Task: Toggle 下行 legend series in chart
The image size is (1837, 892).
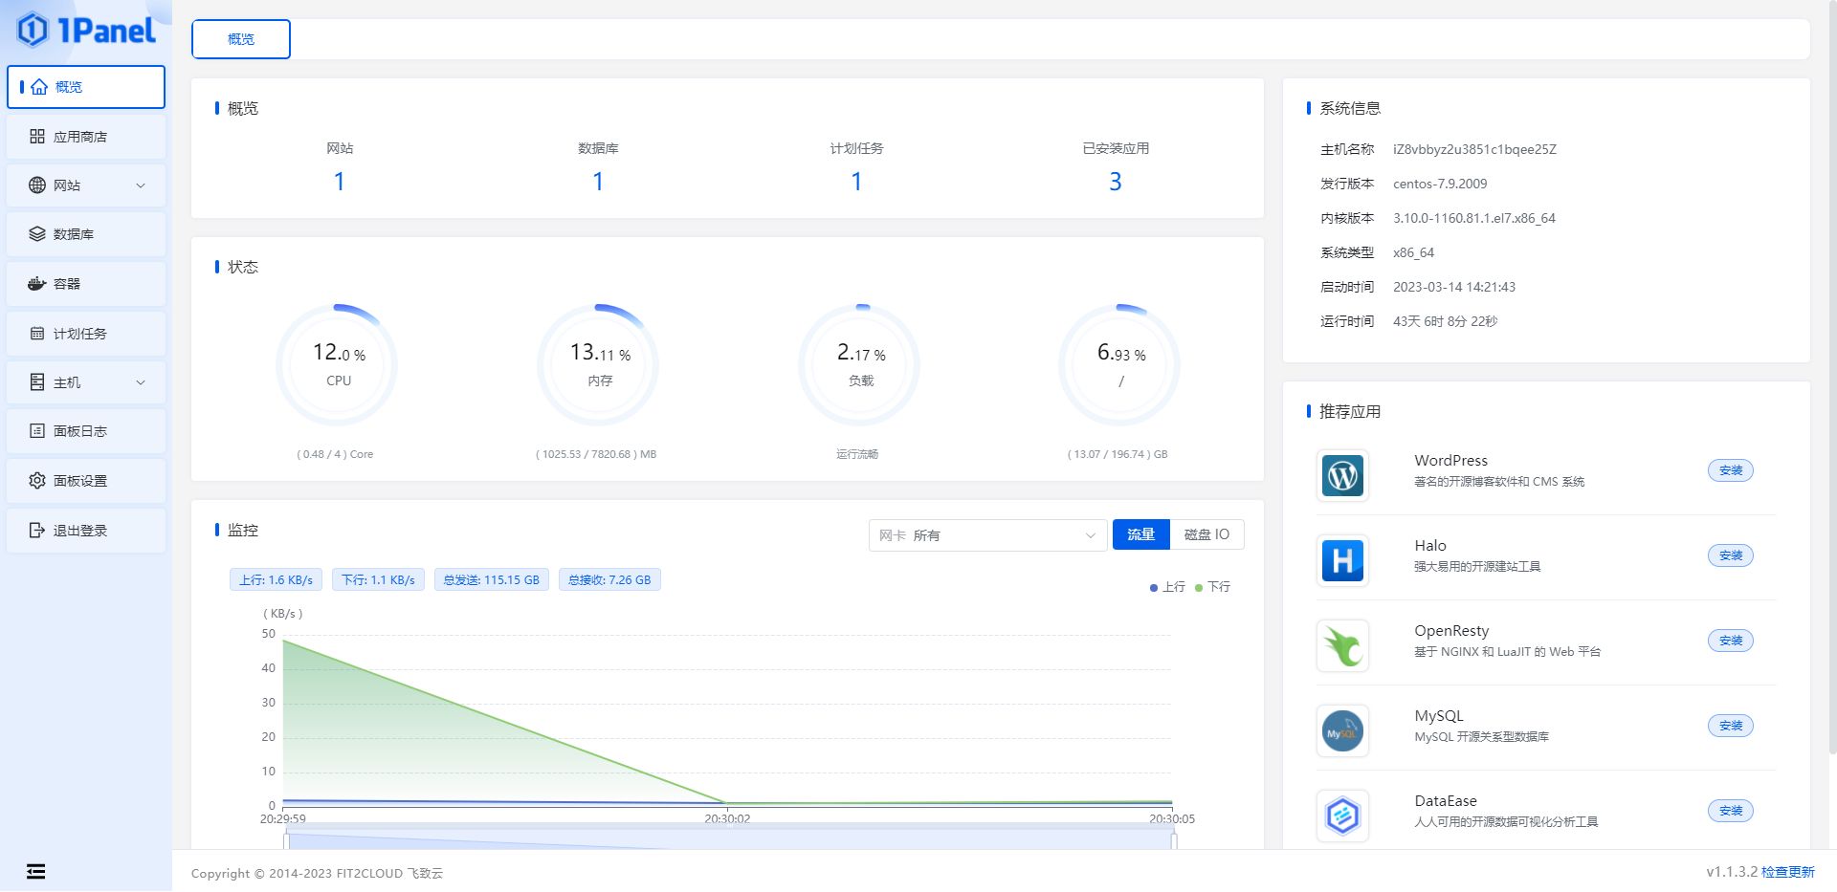Action: [x=1212, y=587]
